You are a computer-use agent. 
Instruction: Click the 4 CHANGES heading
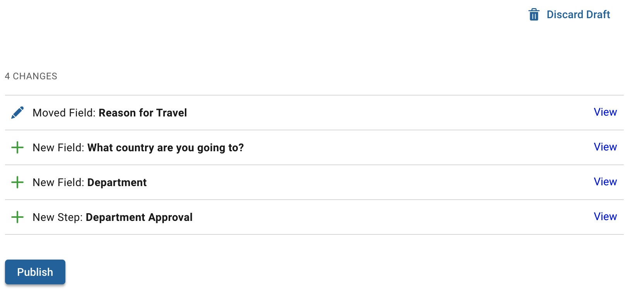click(x=31, y=76)
